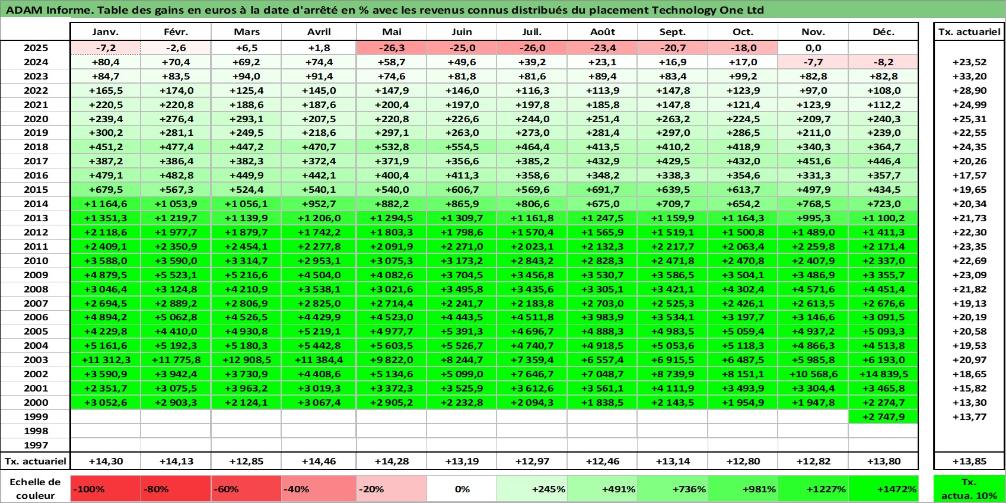1006x503 pixels.
Task: Click the +245% pale green swatch
Action: (532, 489)
